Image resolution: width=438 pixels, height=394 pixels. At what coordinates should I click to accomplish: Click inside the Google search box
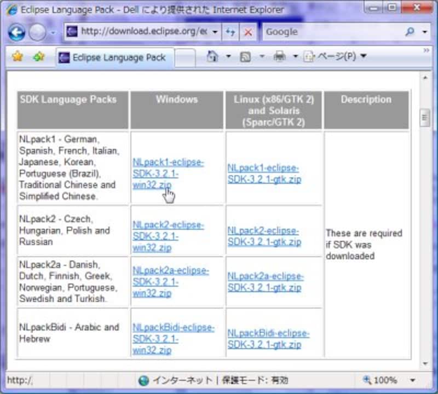[x=331, y=32]
